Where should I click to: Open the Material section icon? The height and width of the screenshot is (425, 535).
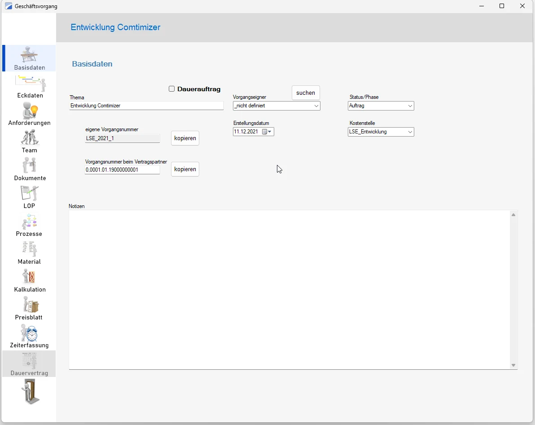(x=29, y=249)
